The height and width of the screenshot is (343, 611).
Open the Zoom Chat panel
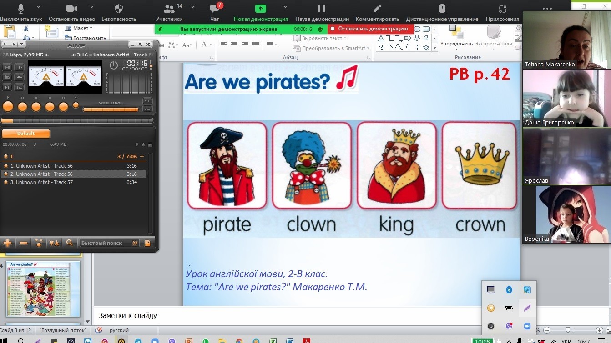215,9
